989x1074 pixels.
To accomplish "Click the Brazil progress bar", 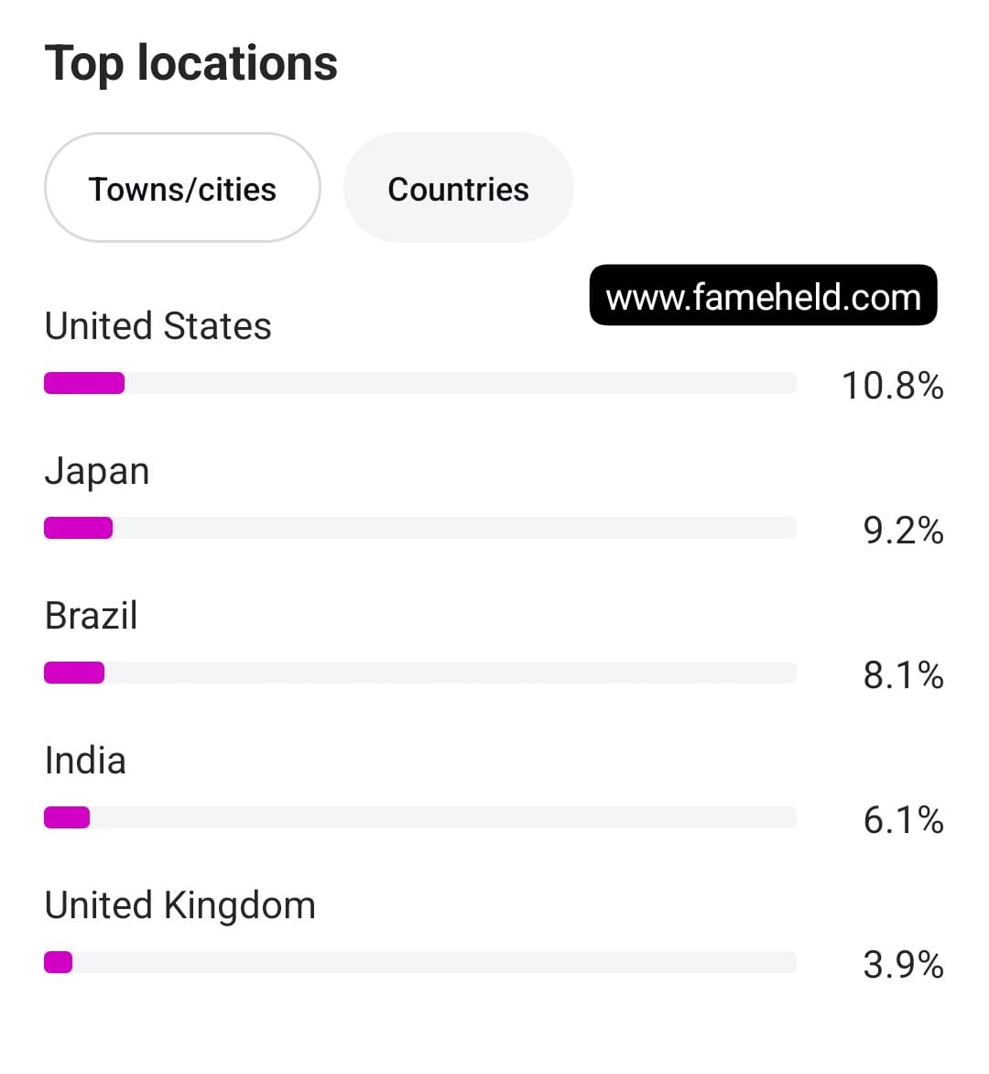I will (420, 673).
